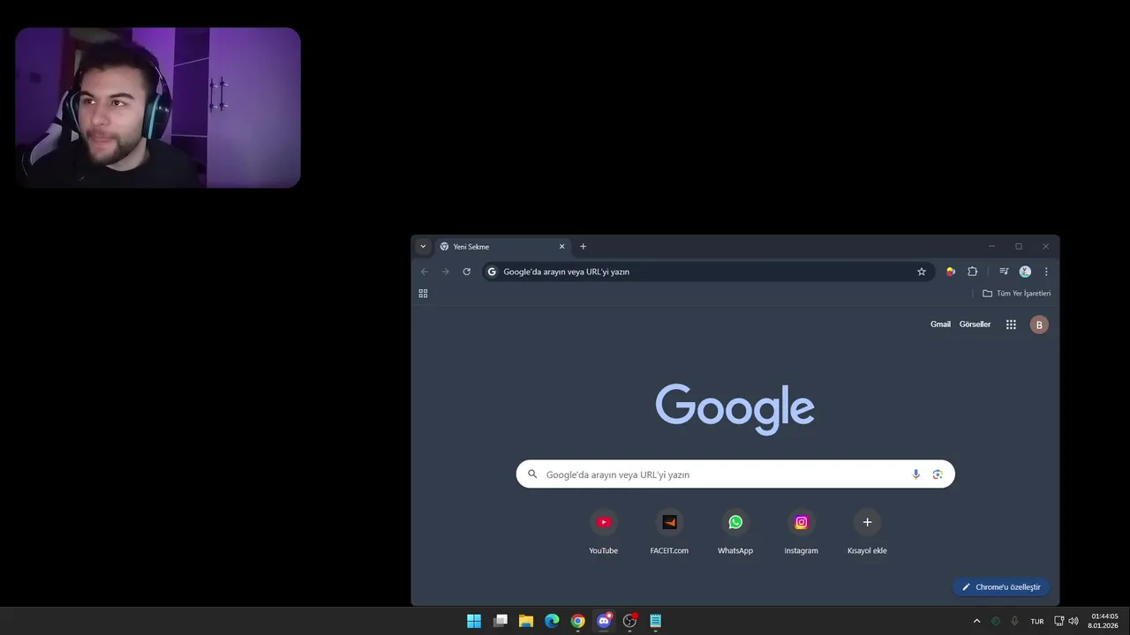Open network tray icon
1130x635 pixels.
point(1059,621)
